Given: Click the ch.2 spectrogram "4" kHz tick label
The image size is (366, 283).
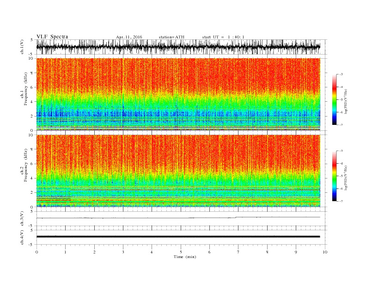Looking at the screenshot, I should pyautogui.click(x=32, y=178).
